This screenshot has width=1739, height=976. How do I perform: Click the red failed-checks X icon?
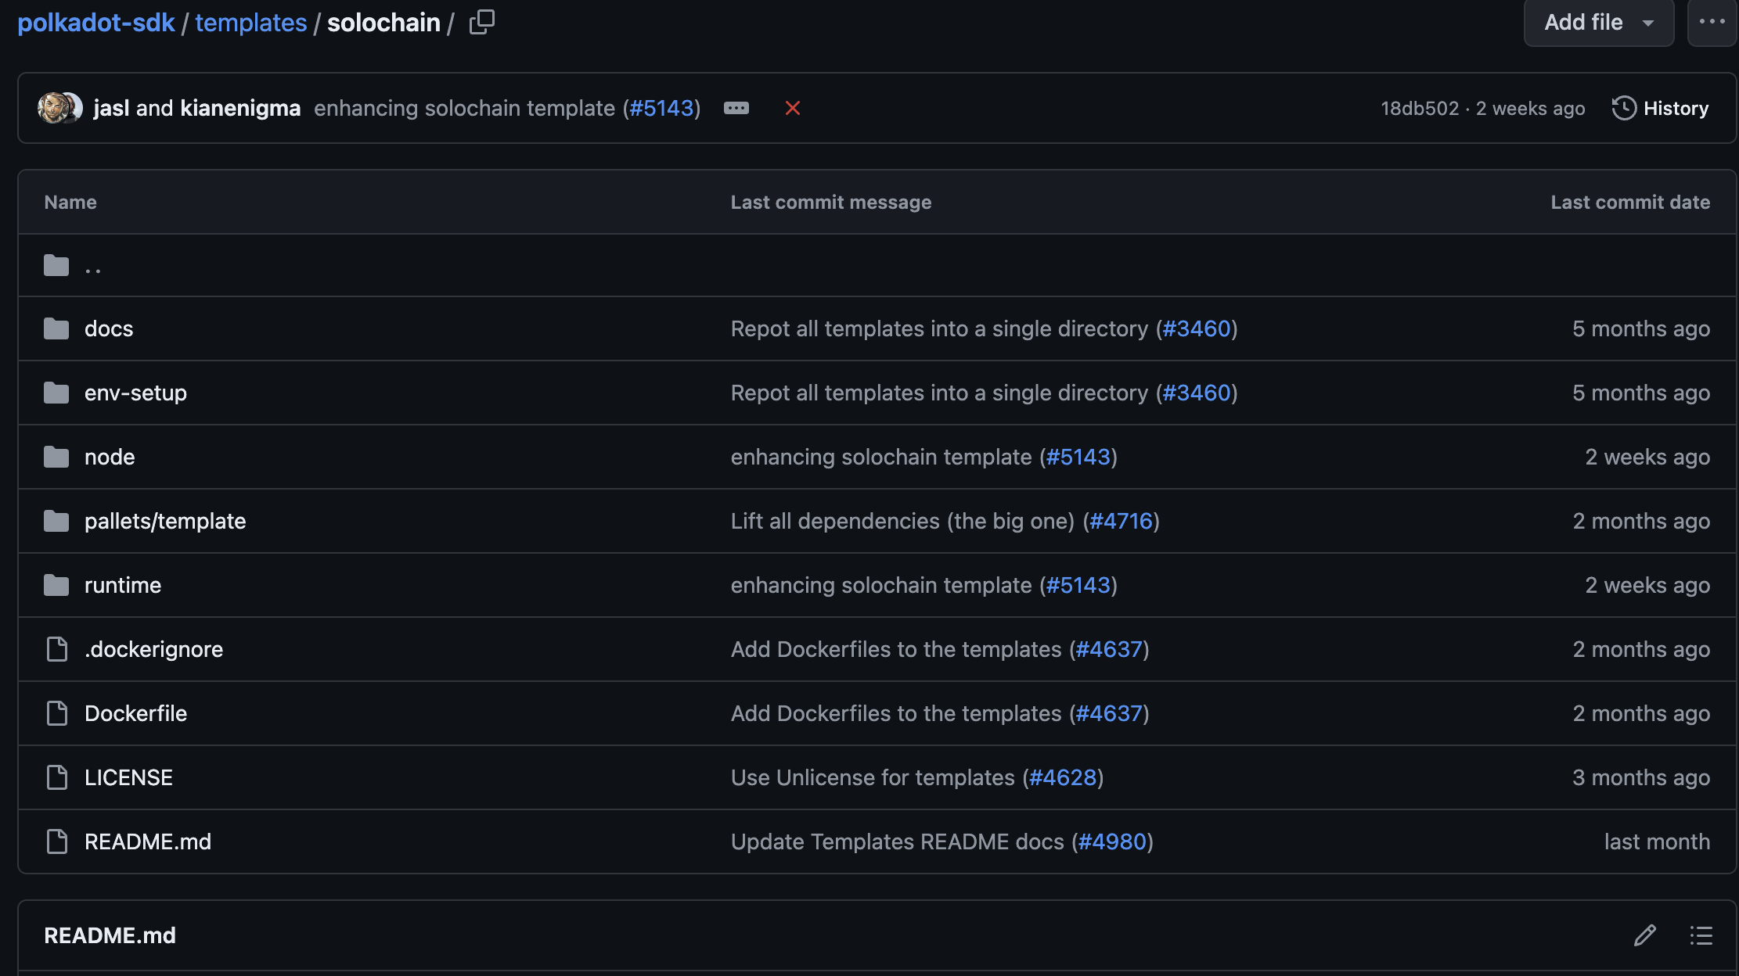[x=792, y=108]
